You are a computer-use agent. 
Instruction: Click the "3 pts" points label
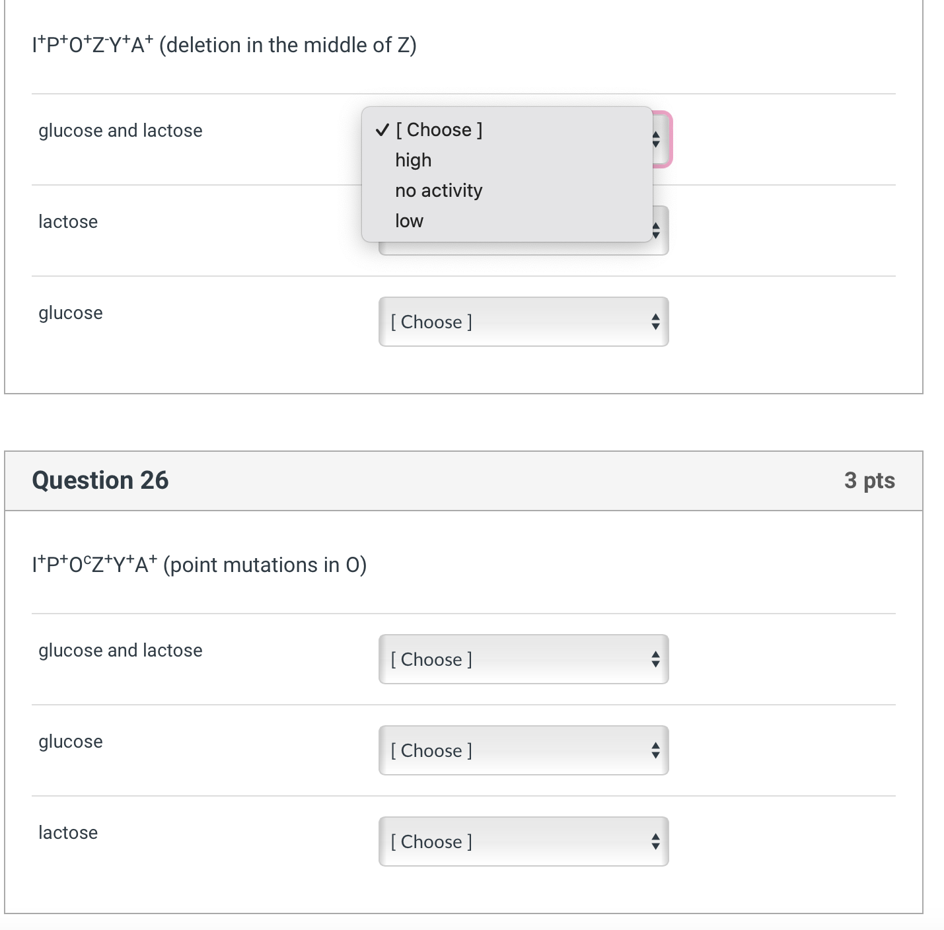(869, 480)
